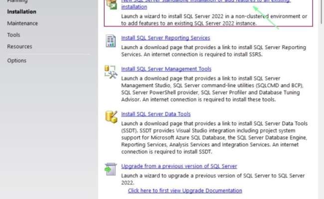Click Install SQL Server Data Tools link
Image resolution: width=324 pixels, height=199 pixels.
click(x=156, y=114)
